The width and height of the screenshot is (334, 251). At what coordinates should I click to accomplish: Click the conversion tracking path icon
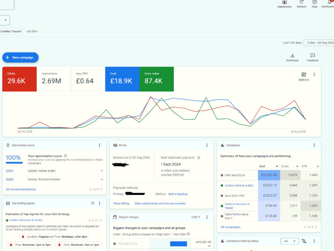coord(304,241)
